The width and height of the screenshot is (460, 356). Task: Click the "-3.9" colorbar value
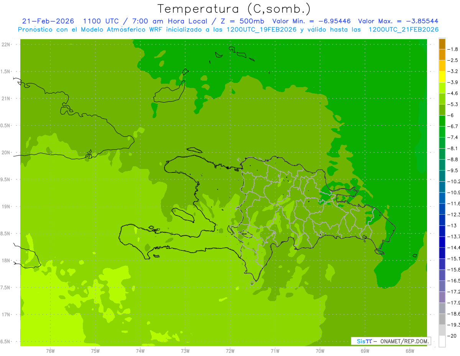453,82
